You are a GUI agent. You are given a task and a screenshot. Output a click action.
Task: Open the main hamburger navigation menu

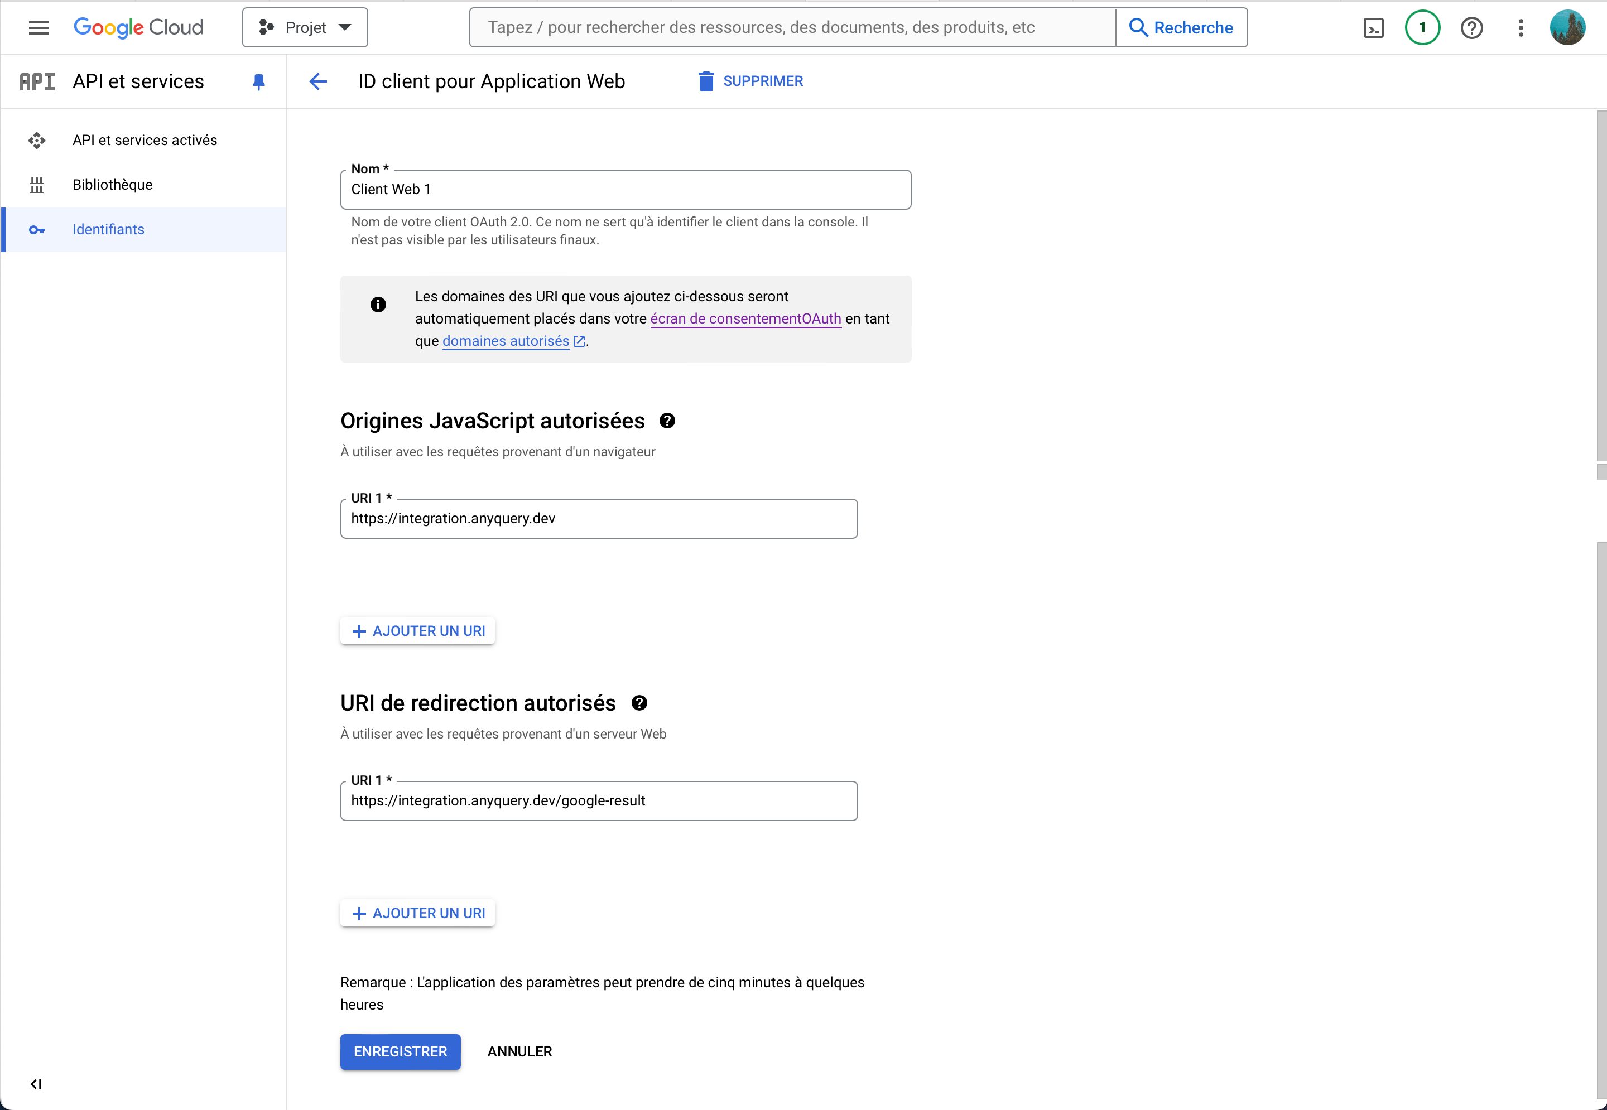[39, 28]
